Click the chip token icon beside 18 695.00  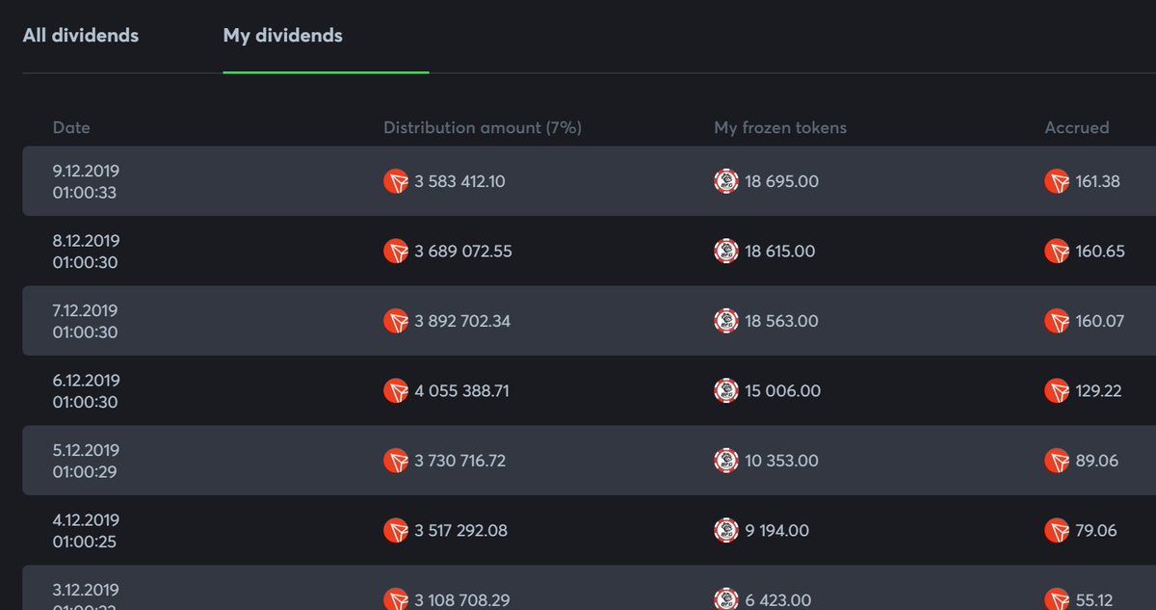[726, 181]
